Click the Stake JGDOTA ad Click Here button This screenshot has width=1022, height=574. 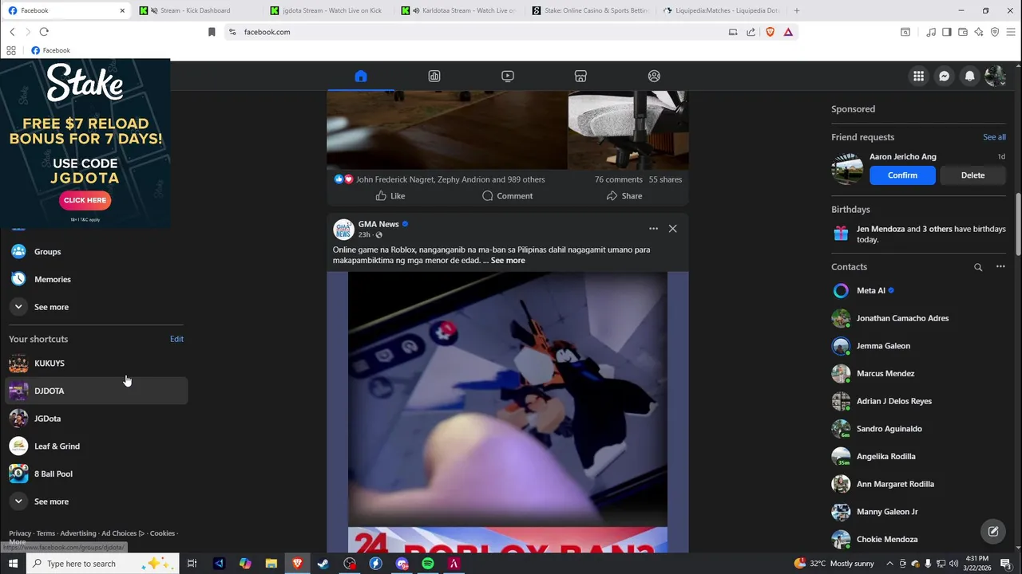(x=85, y=200)
